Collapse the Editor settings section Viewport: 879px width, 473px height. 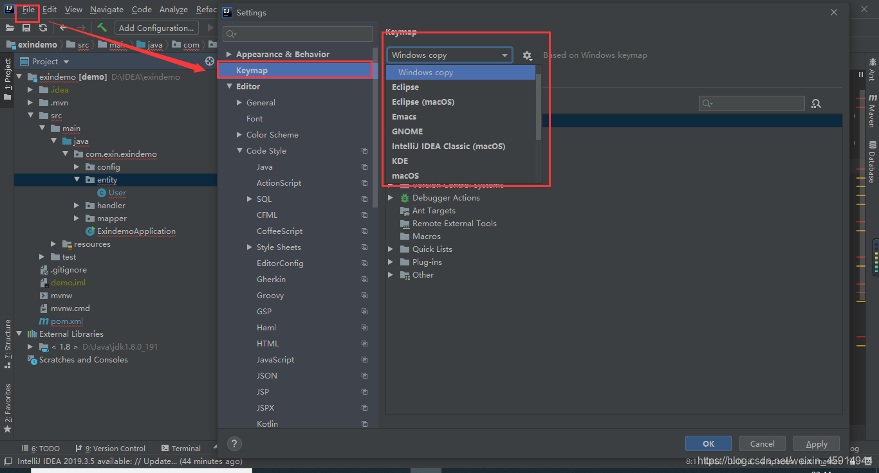tap(229, 87)
